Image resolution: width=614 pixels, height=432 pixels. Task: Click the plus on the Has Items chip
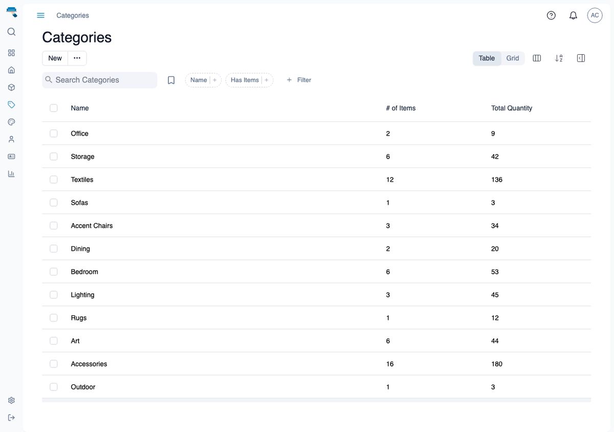[267, 80]
